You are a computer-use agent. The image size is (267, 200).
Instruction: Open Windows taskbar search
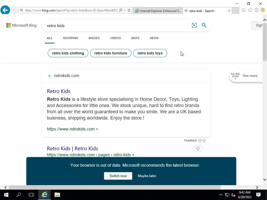pos(19,195)
